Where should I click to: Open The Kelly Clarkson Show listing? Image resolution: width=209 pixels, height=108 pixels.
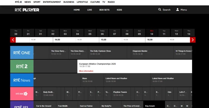point(108,52)
